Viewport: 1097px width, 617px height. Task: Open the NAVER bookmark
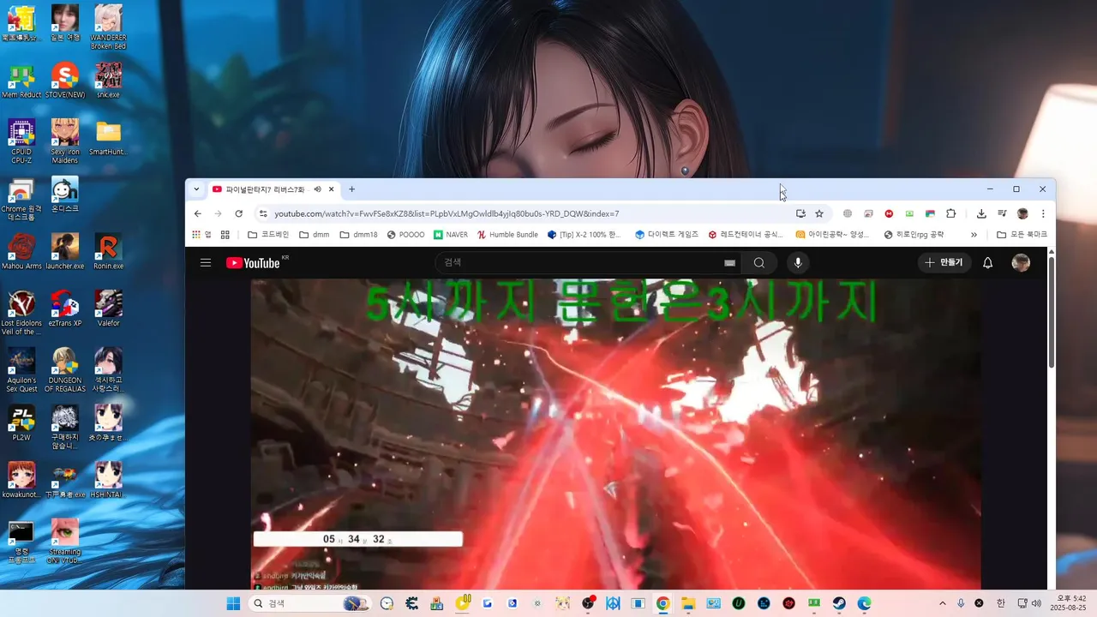451,234
